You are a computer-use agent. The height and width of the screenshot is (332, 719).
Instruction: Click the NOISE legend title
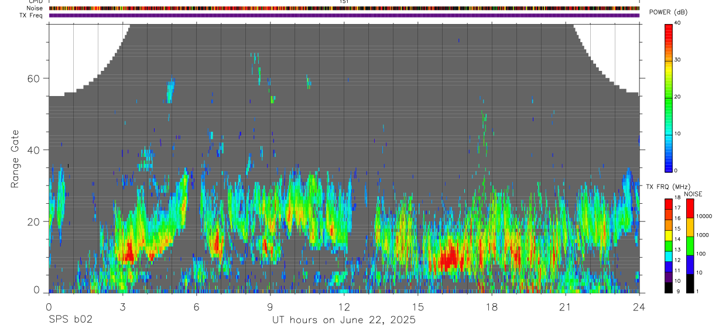[x=693, y=194]
